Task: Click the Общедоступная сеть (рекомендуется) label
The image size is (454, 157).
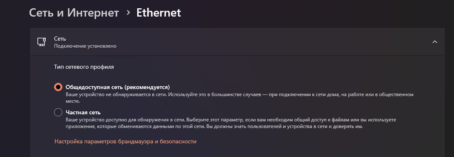Action: [118, 87]
